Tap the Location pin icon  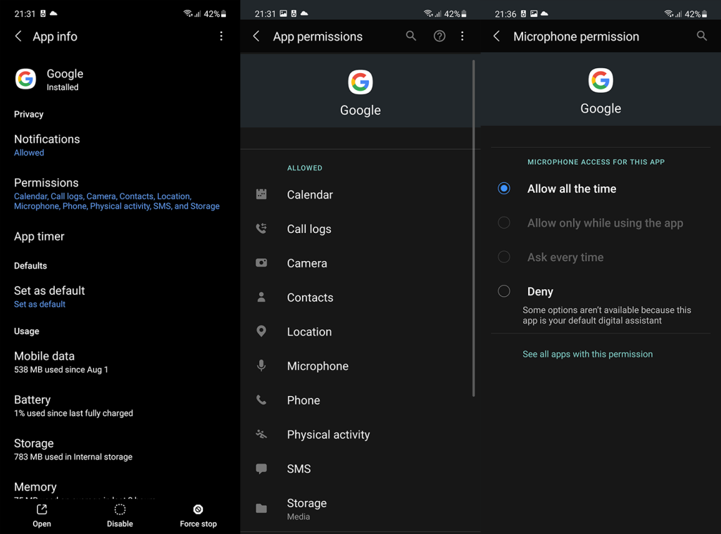261,331
